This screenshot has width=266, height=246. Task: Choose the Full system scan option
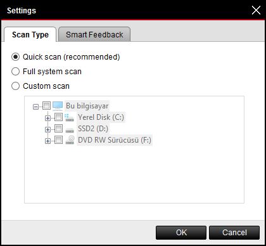(15, 72)
